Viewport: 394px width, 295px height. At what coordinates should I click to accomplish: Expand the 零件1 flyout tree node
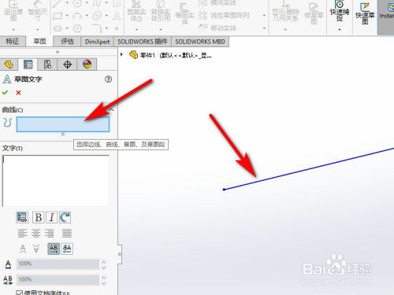tap(121, 54)
